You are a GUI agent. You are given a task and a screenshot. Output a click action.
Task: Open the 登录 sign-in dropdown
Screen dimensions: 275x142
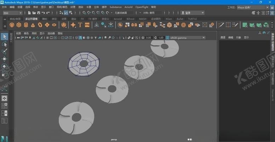(x=192, y=13)
